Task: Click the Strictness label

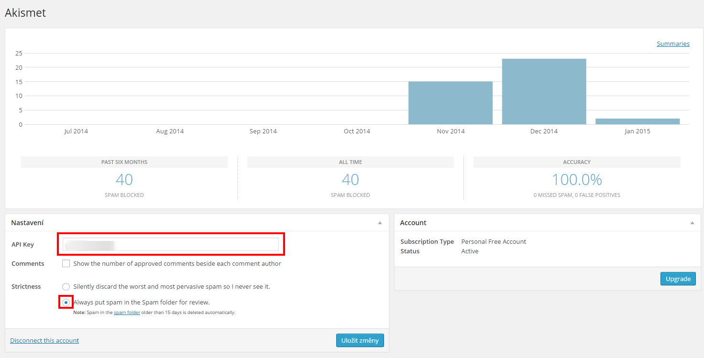Action: click(26, 286)
